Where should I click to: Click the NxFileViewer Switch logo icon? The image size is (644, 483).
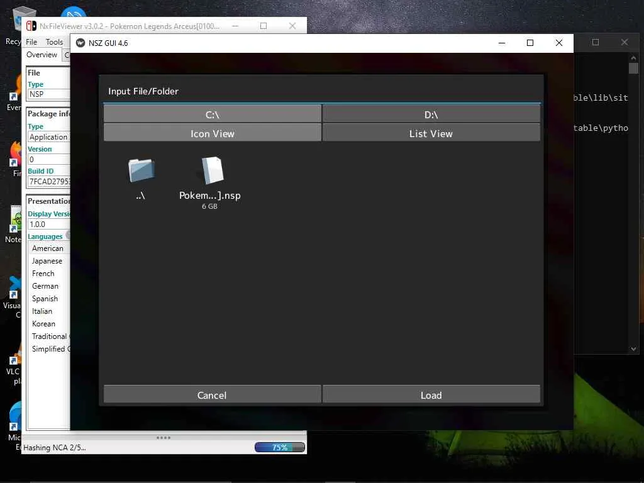(x=31, y=26)
